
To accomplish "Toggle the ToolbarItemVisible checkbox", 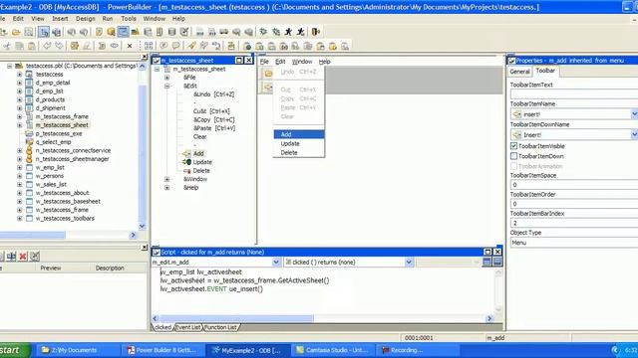I will point(514,146).
